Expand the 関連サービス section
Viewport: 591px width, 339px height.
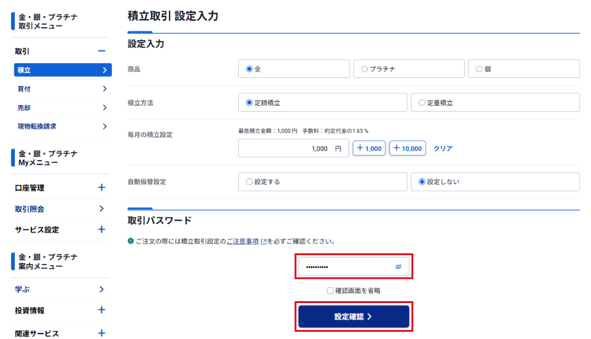[x=102, y=334]
